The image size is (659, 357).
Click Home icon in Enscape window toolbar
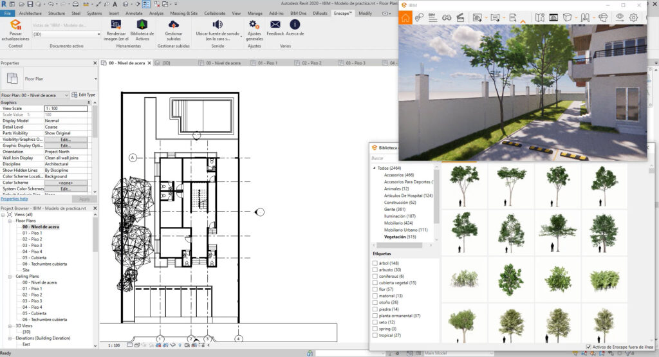405,18
